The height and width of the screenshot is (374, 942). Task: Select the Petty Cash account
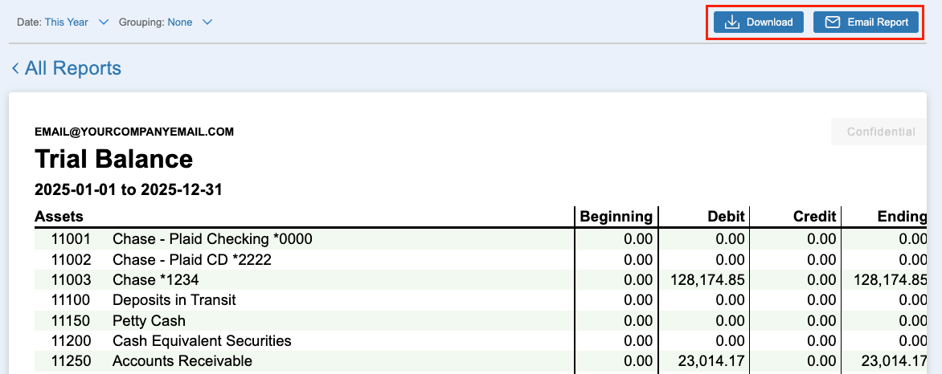(149, 321)
